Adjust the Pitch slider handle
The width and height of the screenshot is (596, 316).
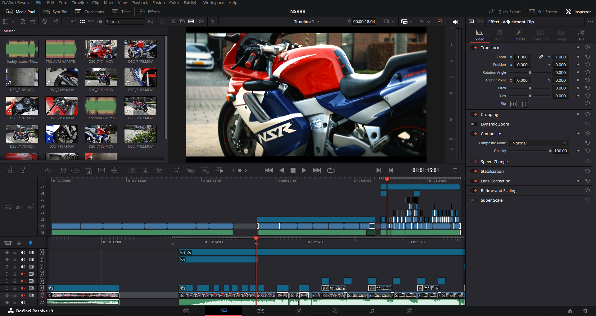coord(530,88)
